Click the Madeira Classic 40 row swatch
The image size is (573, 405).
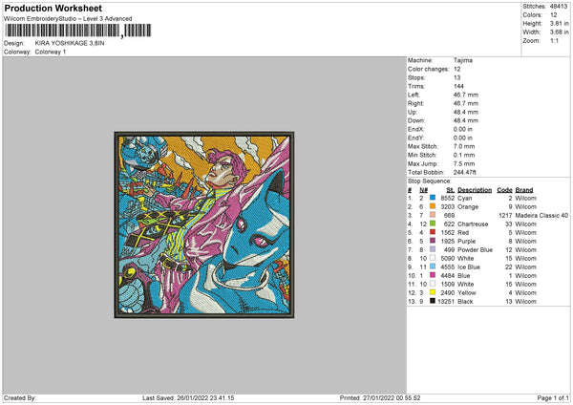[433, 215]
